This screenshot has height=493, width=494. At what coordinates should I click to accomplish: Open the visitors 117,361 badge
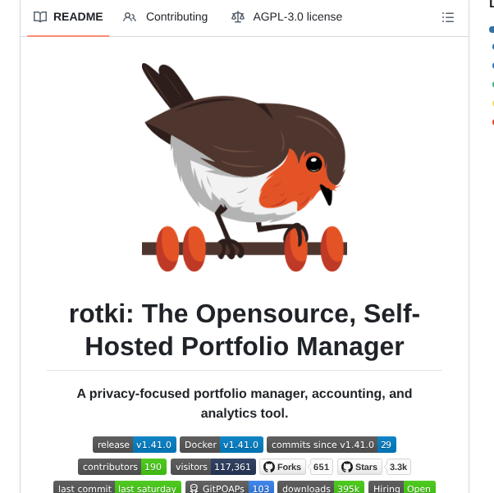[x=213, y=467]
